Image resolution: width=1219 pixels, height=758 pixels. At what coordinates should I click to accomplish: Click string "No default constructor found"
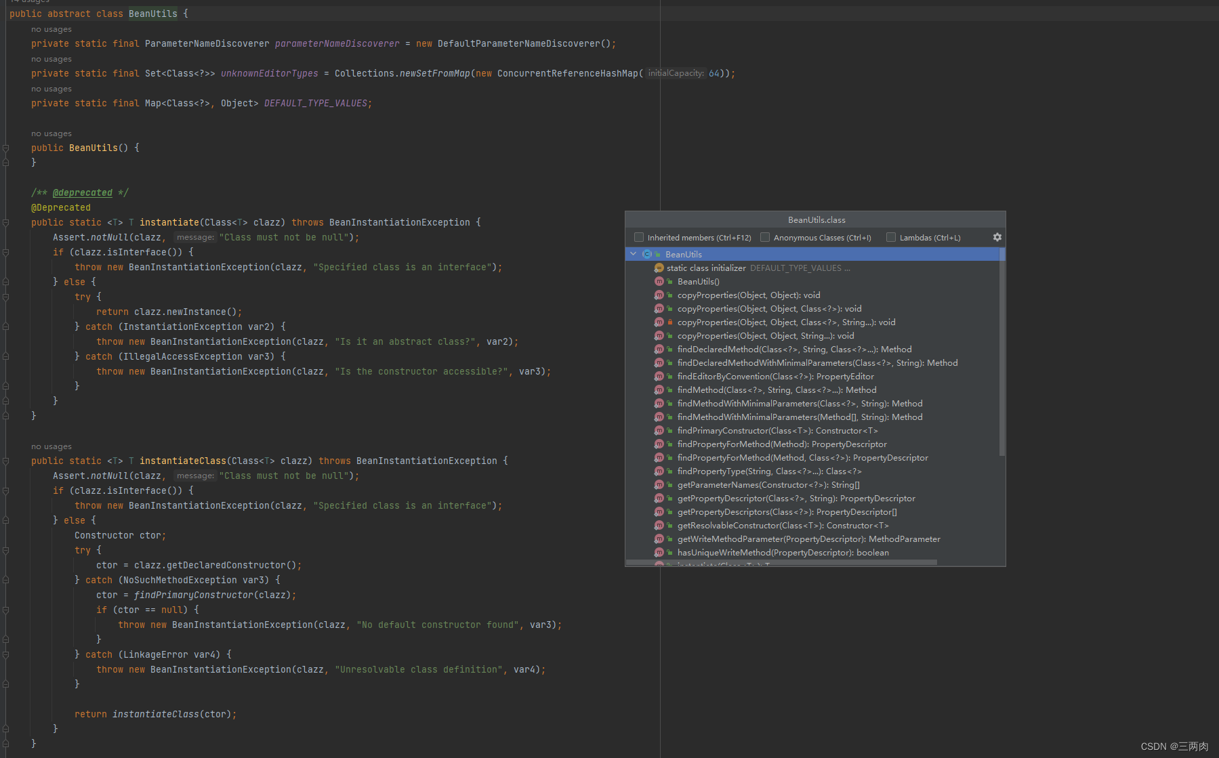click(438, 625)
